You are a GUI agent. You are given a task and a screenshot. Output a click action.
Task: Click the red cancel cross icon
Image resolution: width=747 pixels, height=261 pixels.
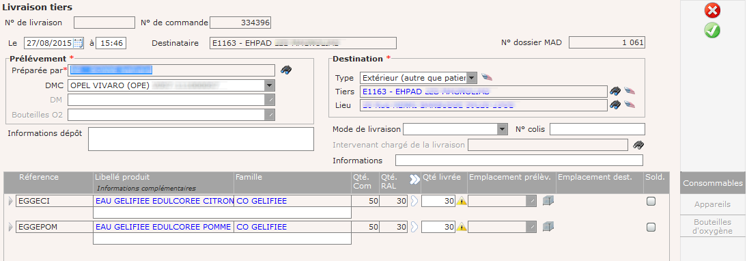[712, 10]
